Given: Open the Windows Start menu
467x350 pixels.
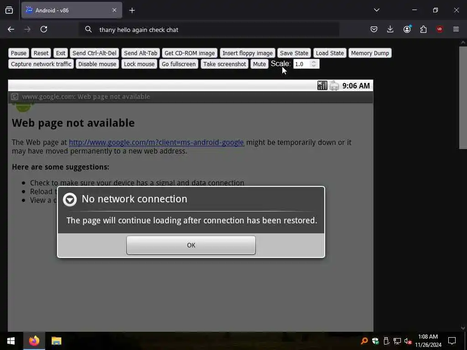Looking at the screenshot, I should (11, 341).
